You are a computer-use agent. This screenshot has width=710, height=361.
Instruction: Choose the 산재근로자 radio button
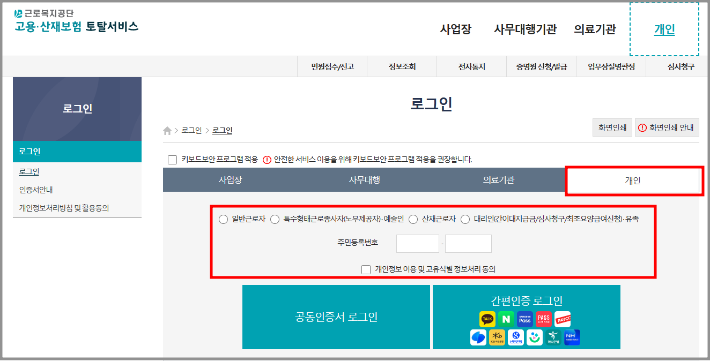413,219
